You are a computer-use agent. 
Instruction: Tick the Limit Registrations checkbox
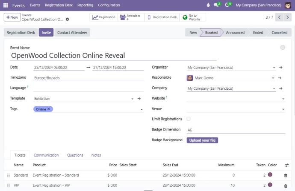[x=189, y=119]
